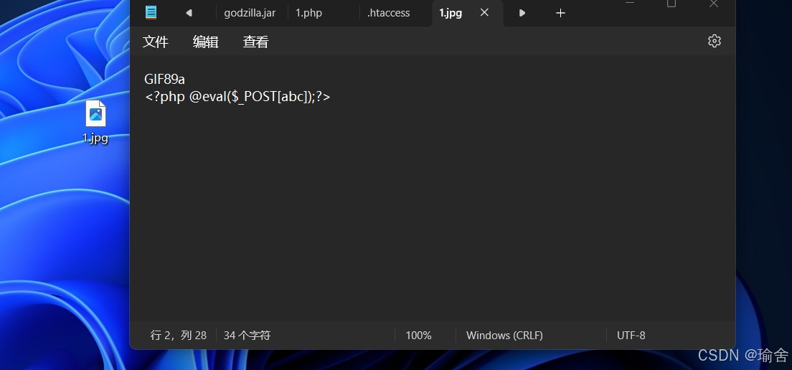Open the 查看 menu
792x370 pixels.
click(255, 42)
